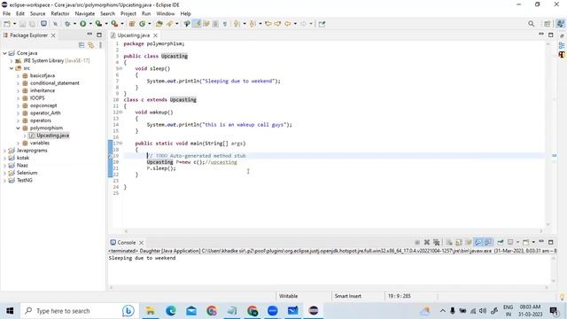Image resolution: width=567 pixels, height=319 pixels.
Task: Click the Windows Start button
Action: point(10,311)
